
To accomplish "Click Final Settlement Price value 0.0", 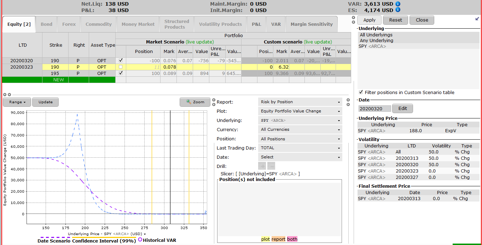I will pos(436,199).
